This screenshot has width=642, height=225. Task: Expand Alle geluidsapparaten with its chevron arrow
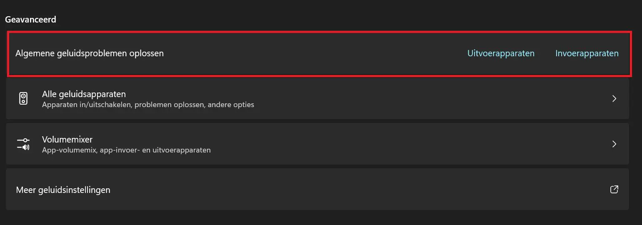[x=614, y=99]
